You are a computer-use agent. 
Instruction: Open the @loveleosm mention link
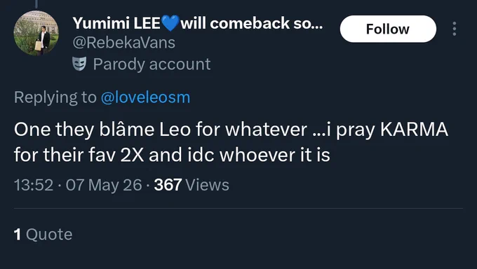coord(145,97)
